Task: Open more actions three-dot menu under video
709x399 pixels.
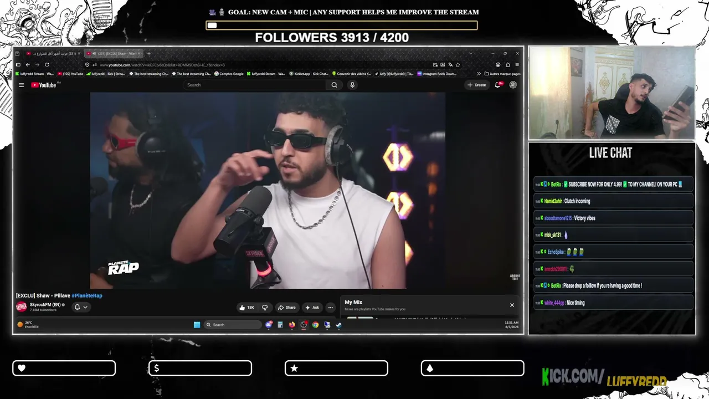Action: 330,308
